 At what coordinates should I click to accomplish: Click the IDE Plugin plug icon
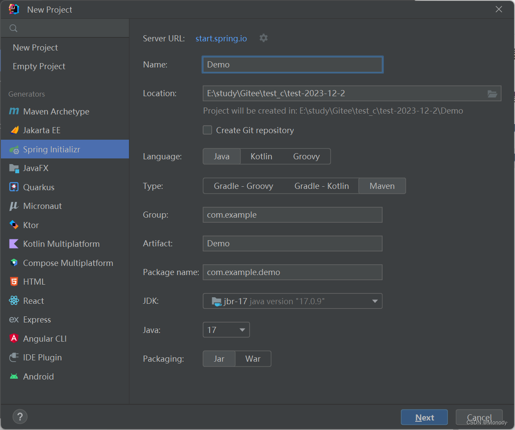point(14,357)
